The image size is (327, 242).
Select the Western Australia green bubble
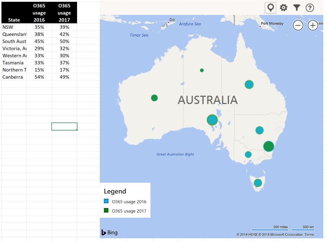pos(154,98)
